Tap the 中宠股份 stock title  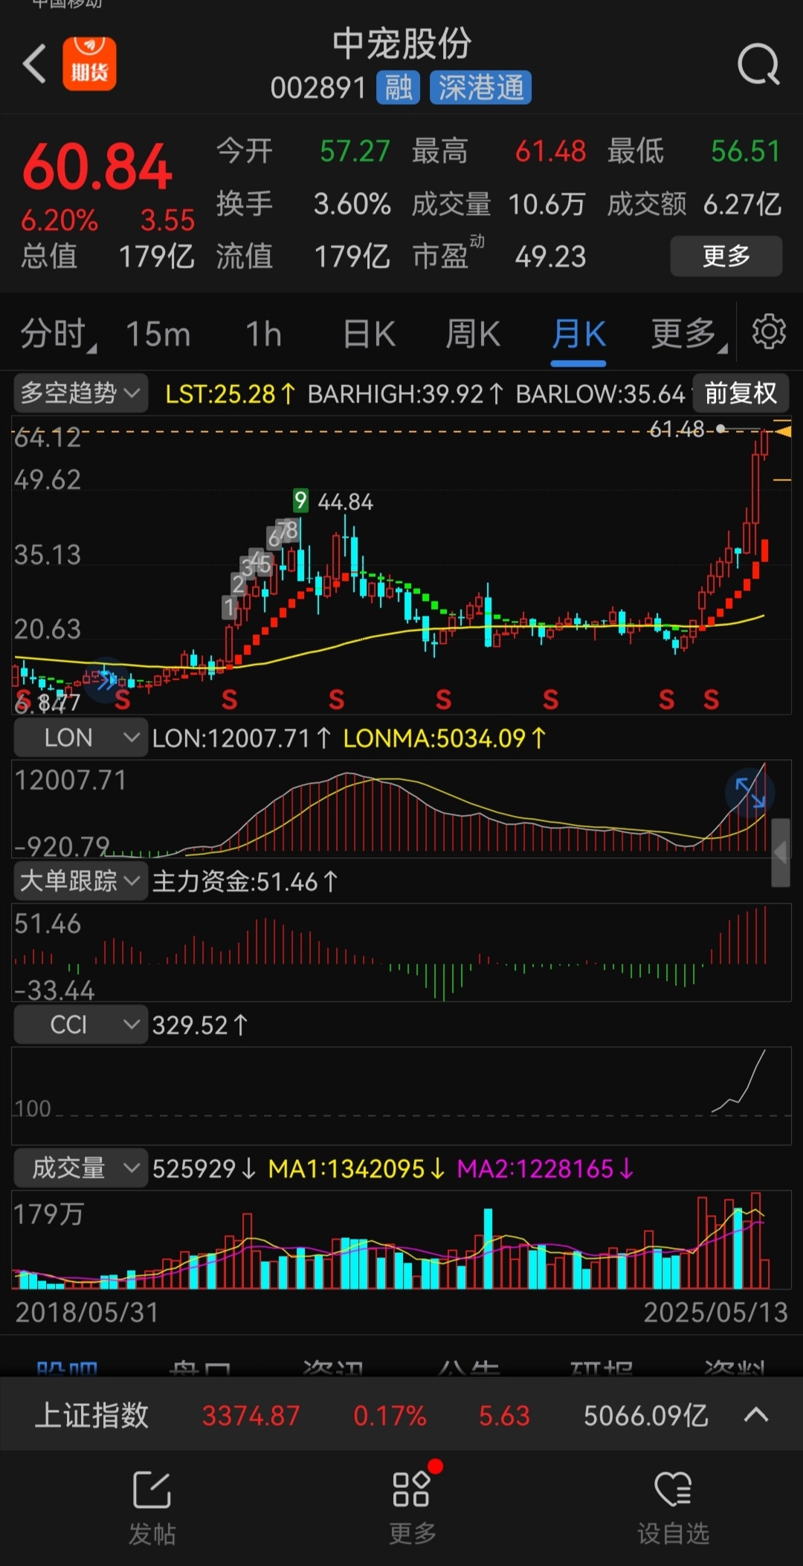point(401,43)
